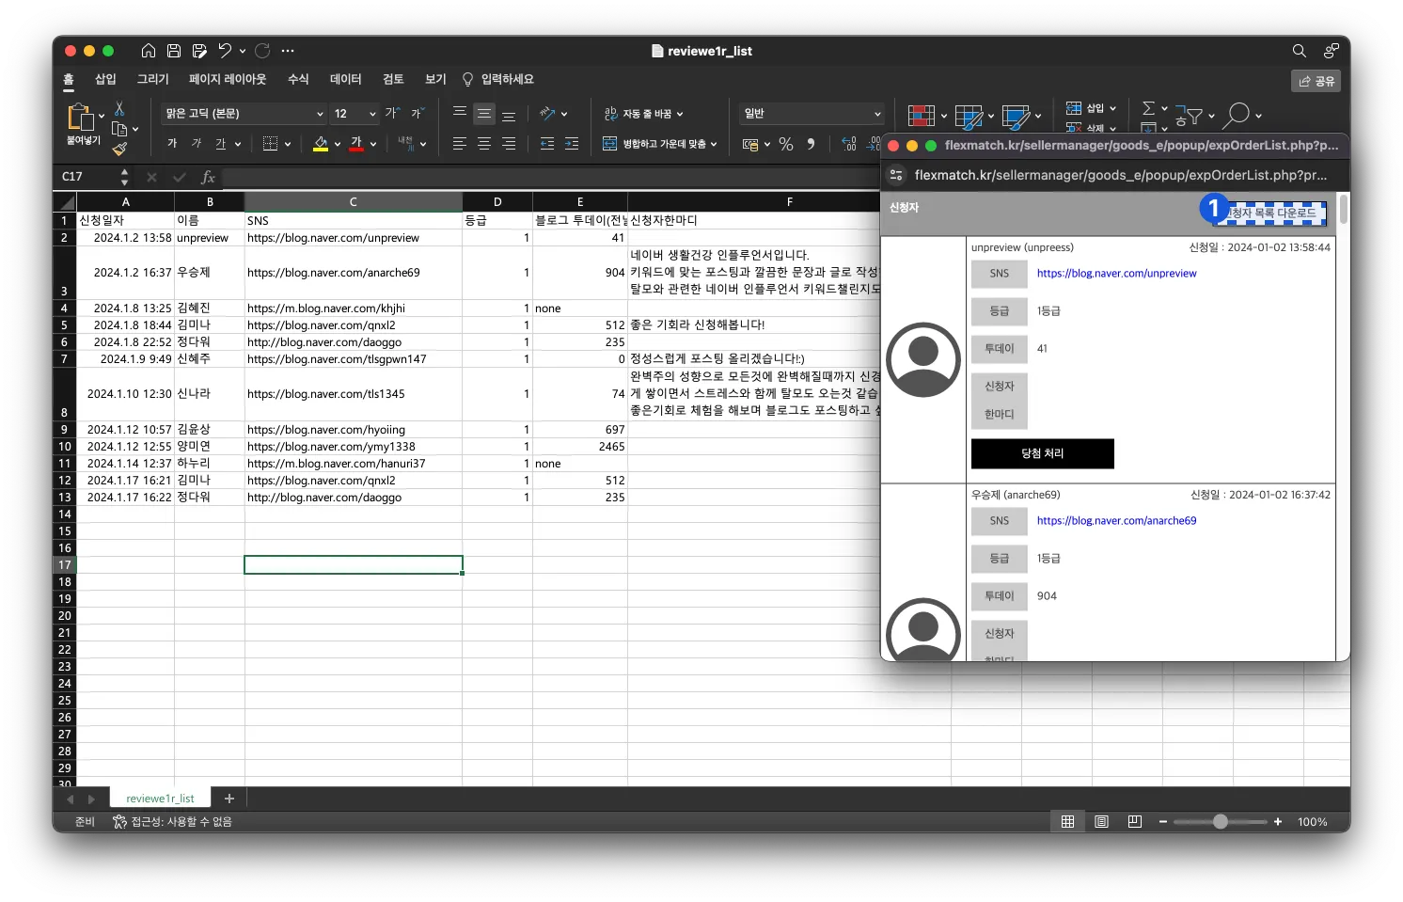Image resolution: width=1403 pixels, height=902 pixels.
Task: Switch to Page Layout view in status bar
Action: tap(1101, 822)
